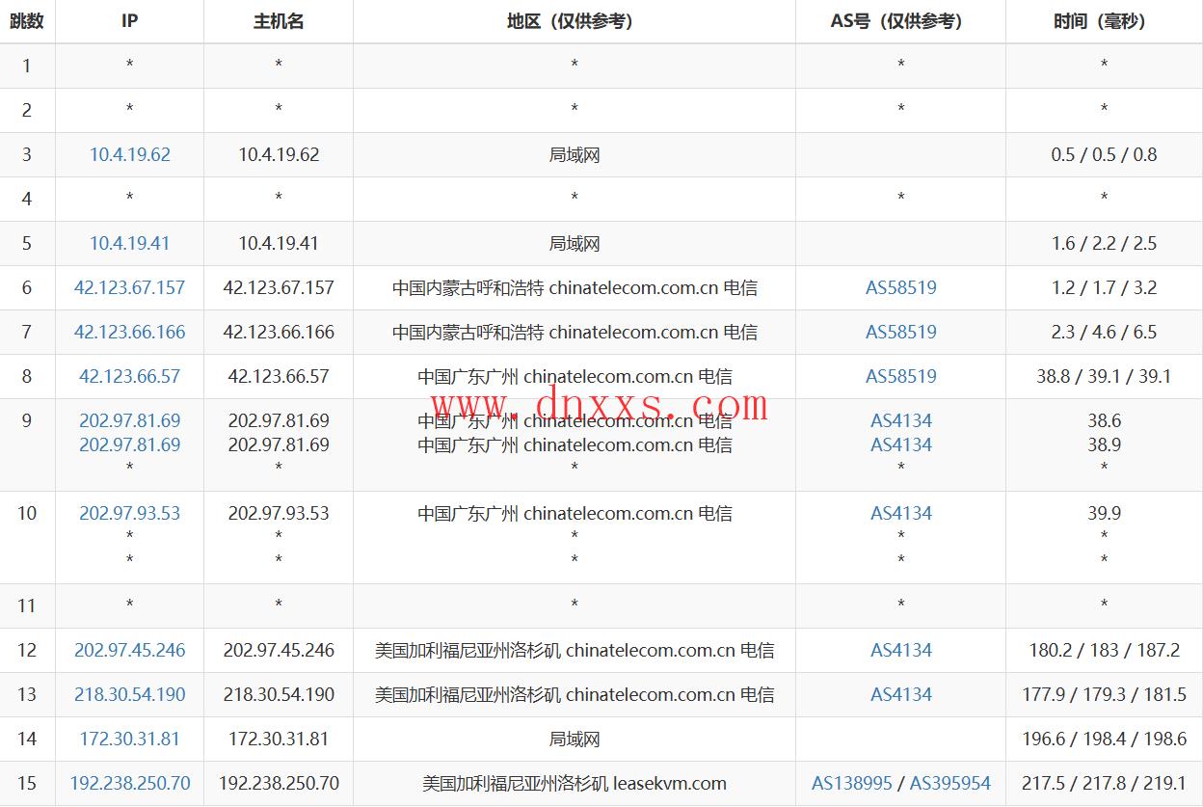
Task: Click the 主机名 column header
Action: (278, 21)
